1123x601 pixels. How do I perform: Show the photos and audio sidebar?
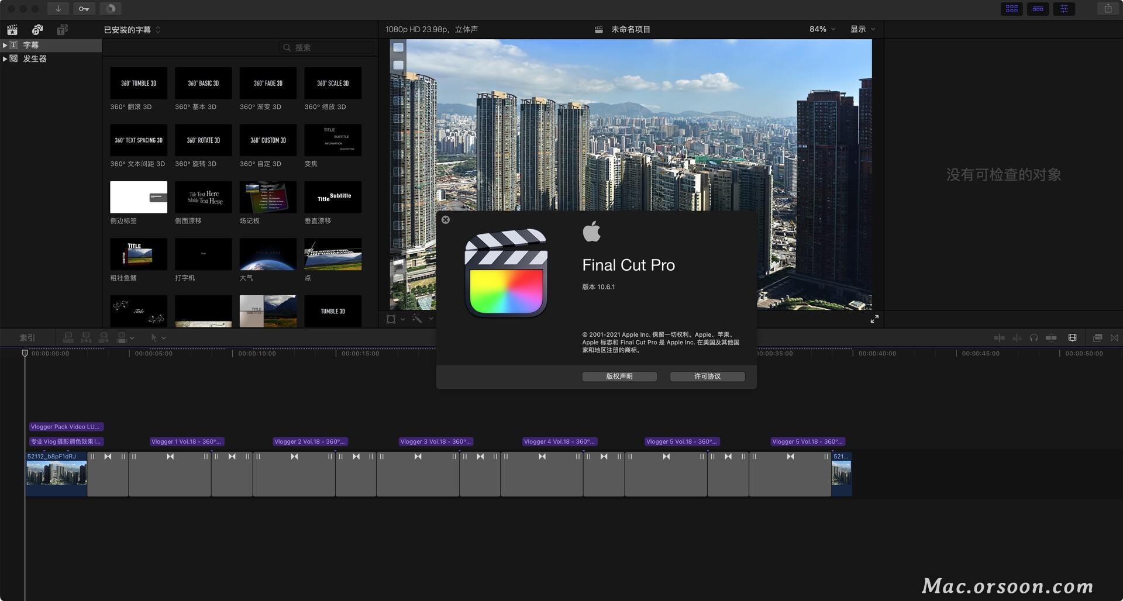tap(37, 30)
